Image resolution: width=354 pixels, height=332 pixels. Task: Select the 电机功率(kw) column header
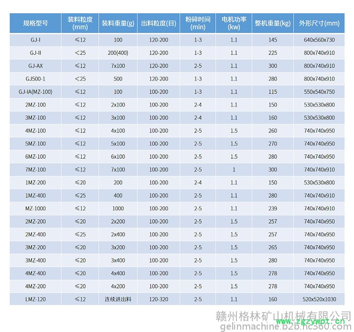(234, 23)
